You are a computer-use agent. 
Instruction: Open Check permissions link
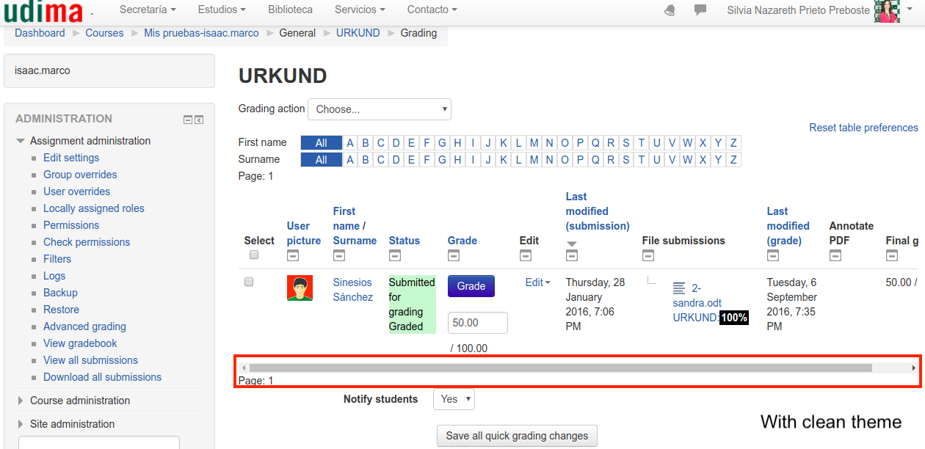tap(87, 242)
